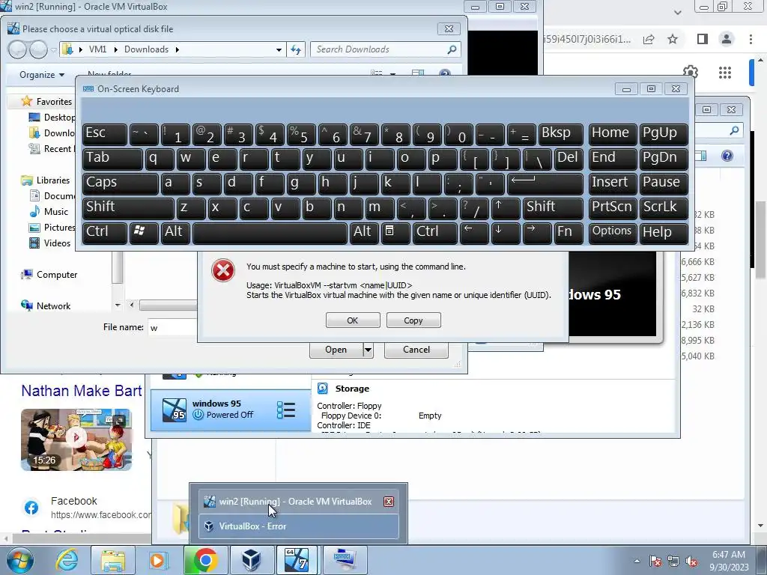Play the 15:26 video thumbnail

pos(76,439)
